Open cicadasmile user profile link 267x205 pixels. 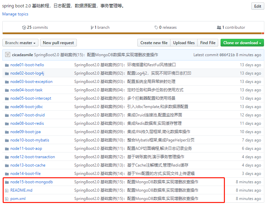point(22,55)
